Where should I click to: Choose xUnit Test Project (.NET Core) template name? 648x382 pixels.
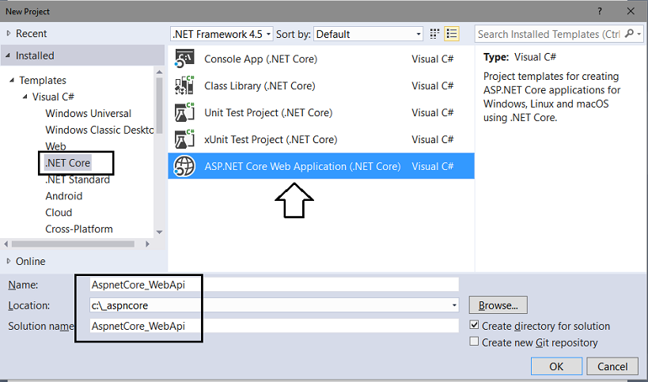(271, 139)
